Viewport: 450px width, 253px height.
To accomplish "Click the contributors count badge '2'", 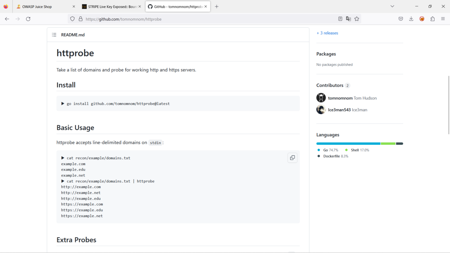I will [x=348, y=85].
